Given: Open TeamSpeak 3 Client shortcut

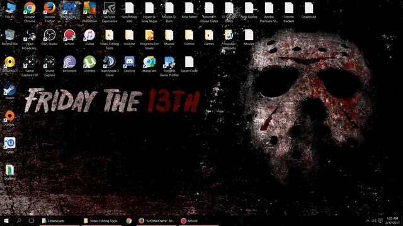Looking at the screenshot, I should 110,67.
